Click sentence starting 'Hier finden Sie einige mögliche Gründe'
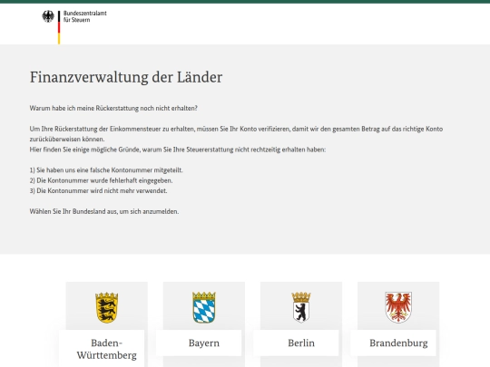 178,150
